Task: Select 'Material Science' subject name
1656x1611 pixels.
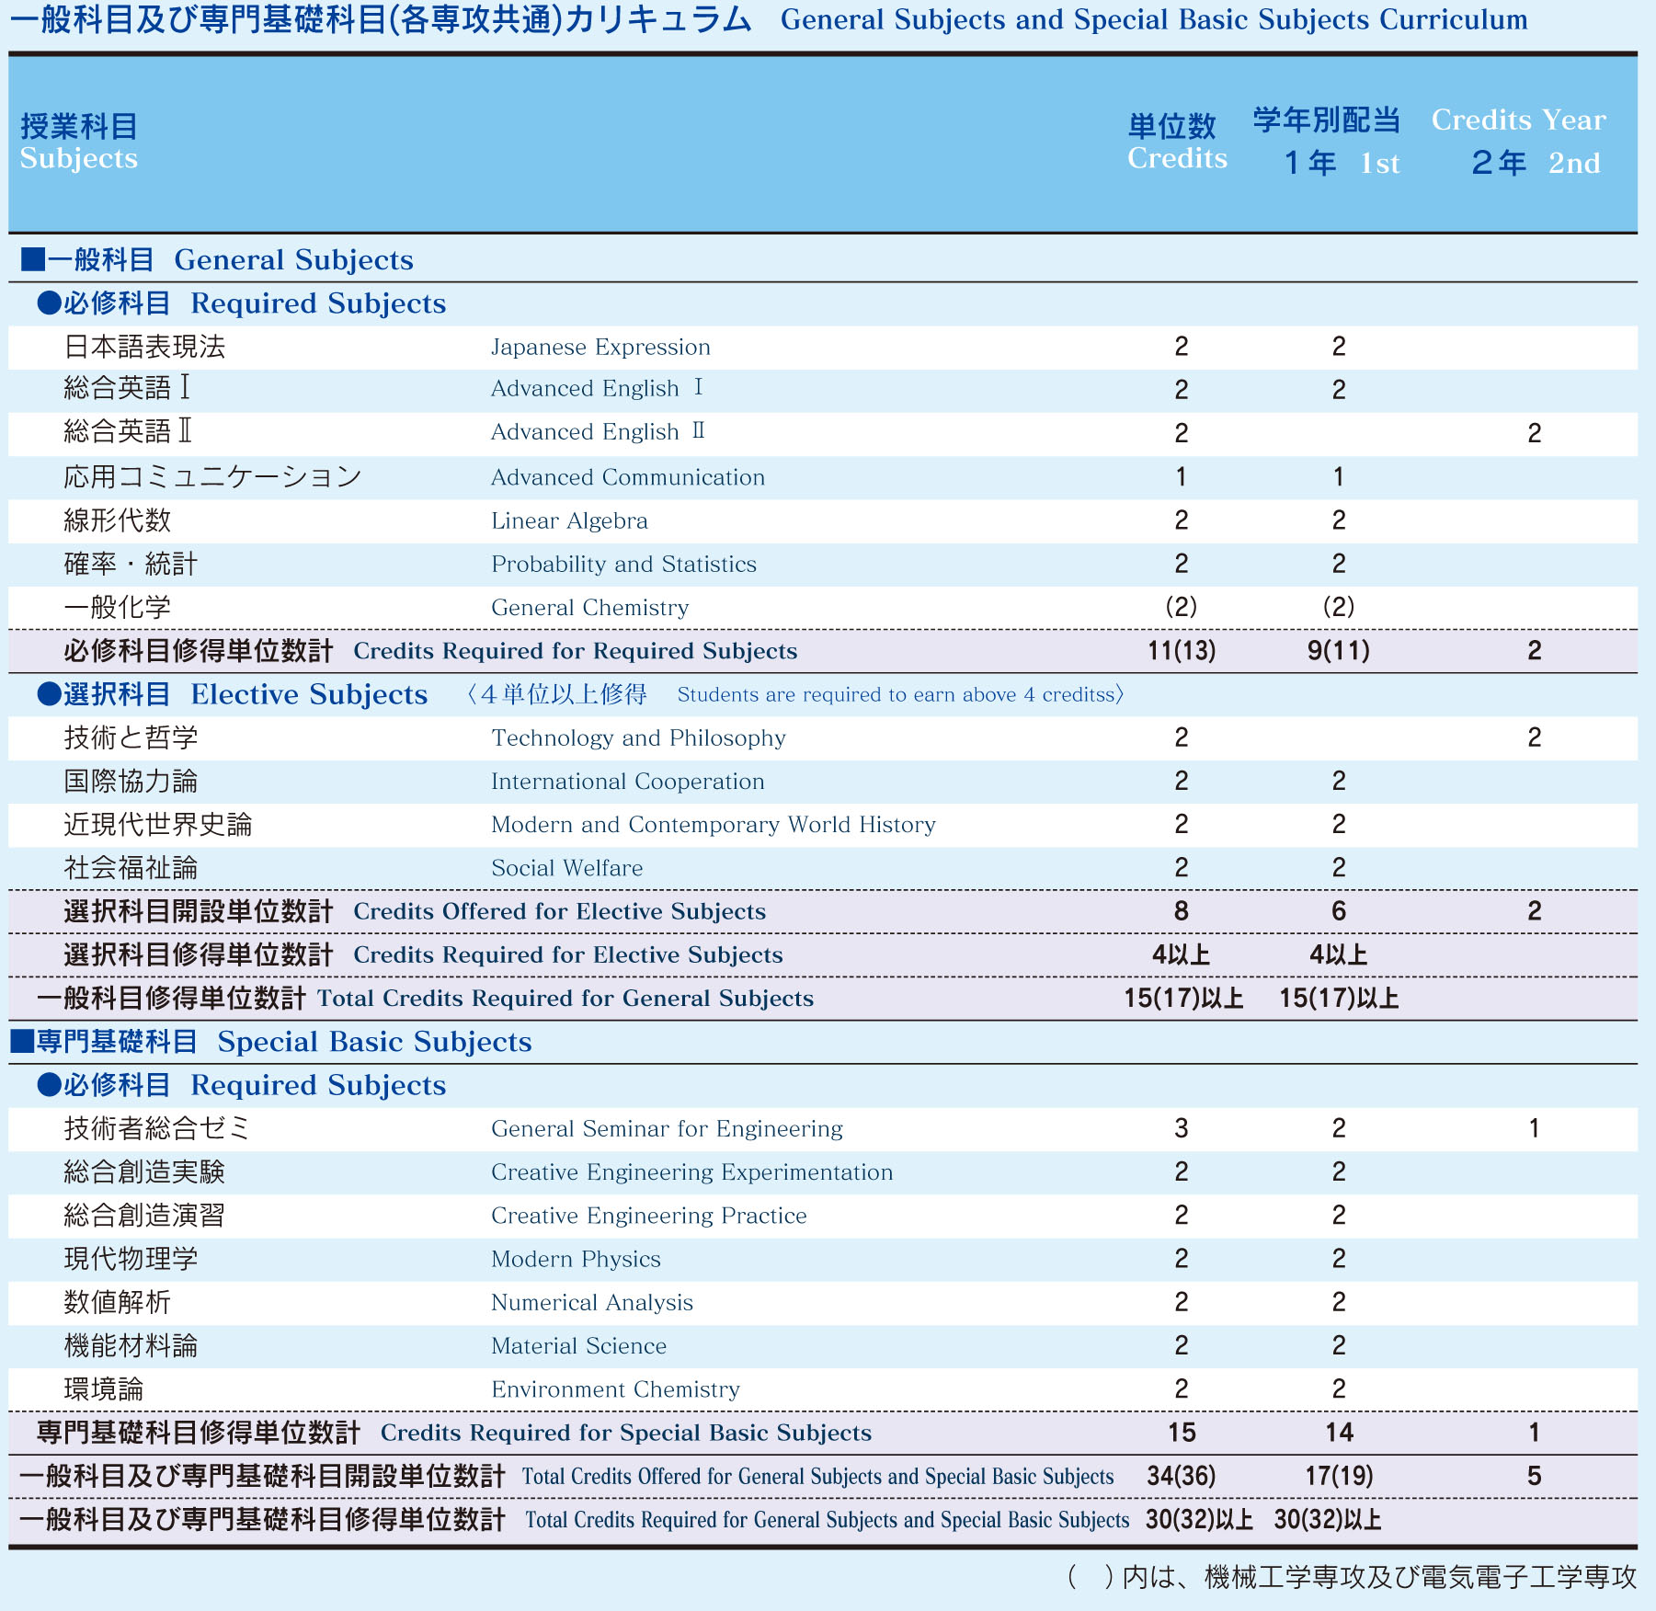Action: click(x=579, y=1345)
